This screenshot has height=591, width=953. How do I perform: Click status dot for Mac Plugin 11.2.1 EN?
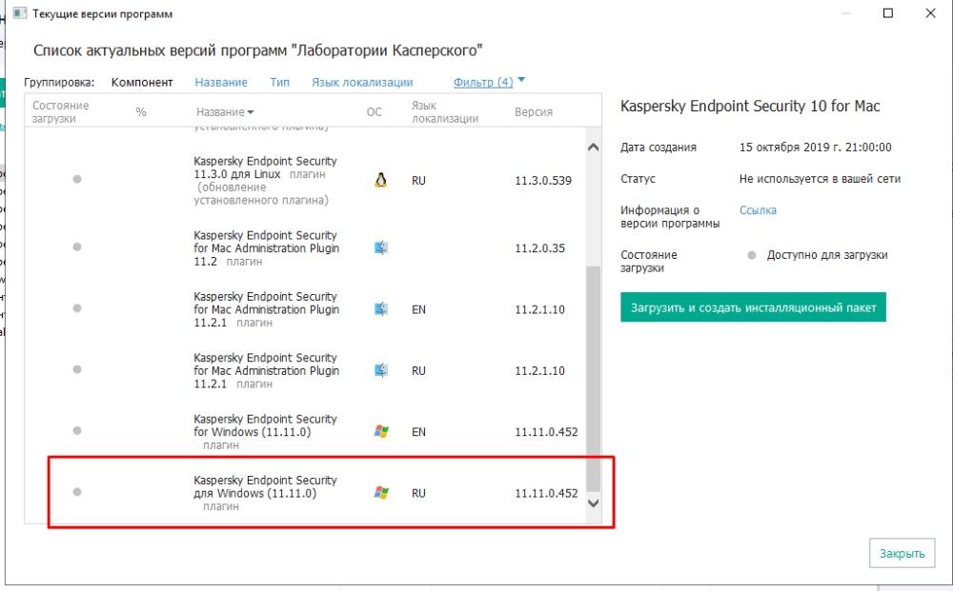77,308
